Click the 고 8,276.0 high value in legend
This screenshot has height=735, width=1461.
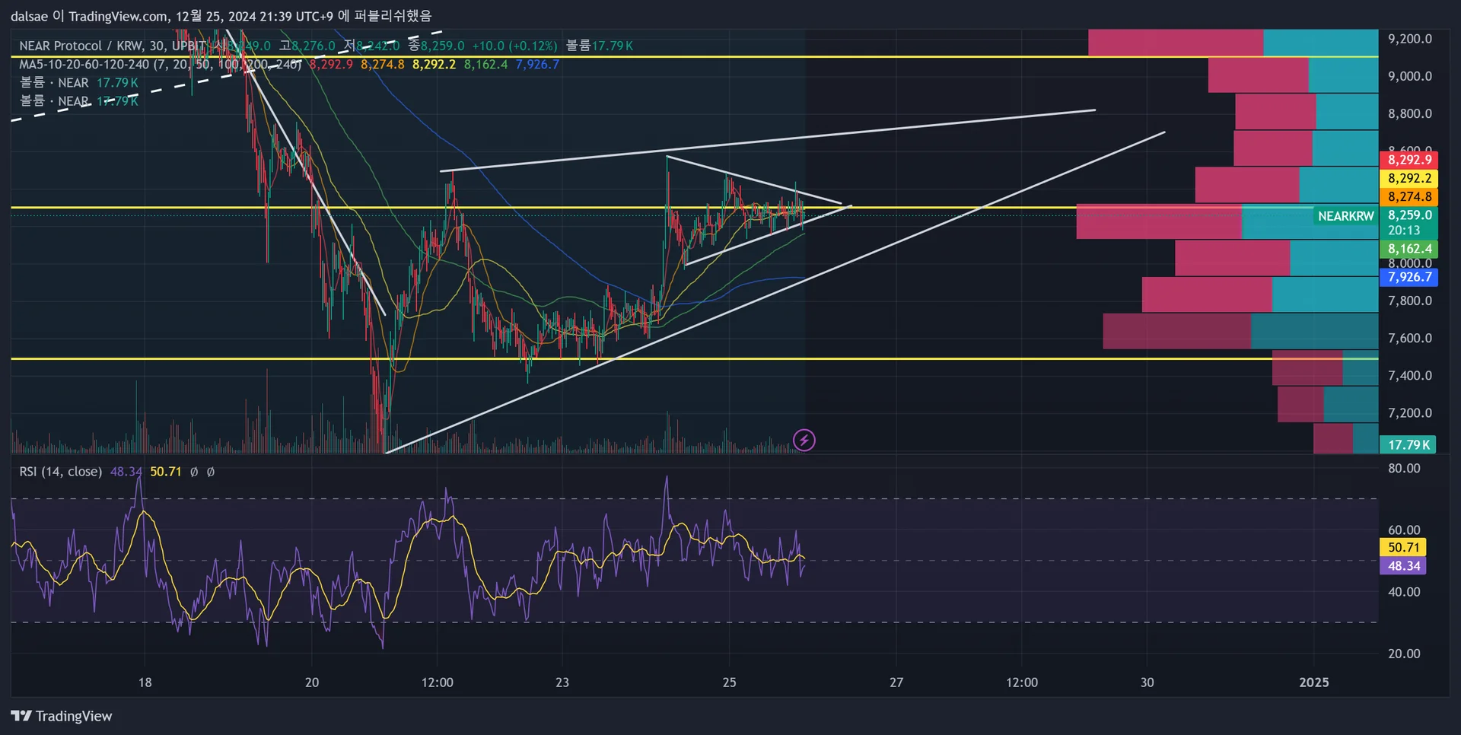[x=307, y=46]
